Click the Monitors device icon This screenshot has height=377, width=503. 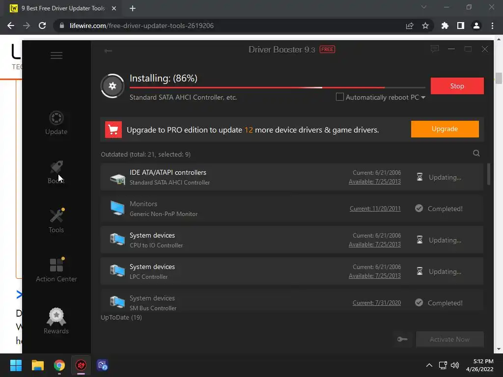117,208
